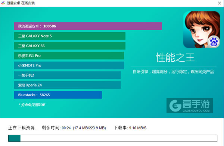
Task: Select the 乐视手机1 Pro bar
Action: [69, 56]
